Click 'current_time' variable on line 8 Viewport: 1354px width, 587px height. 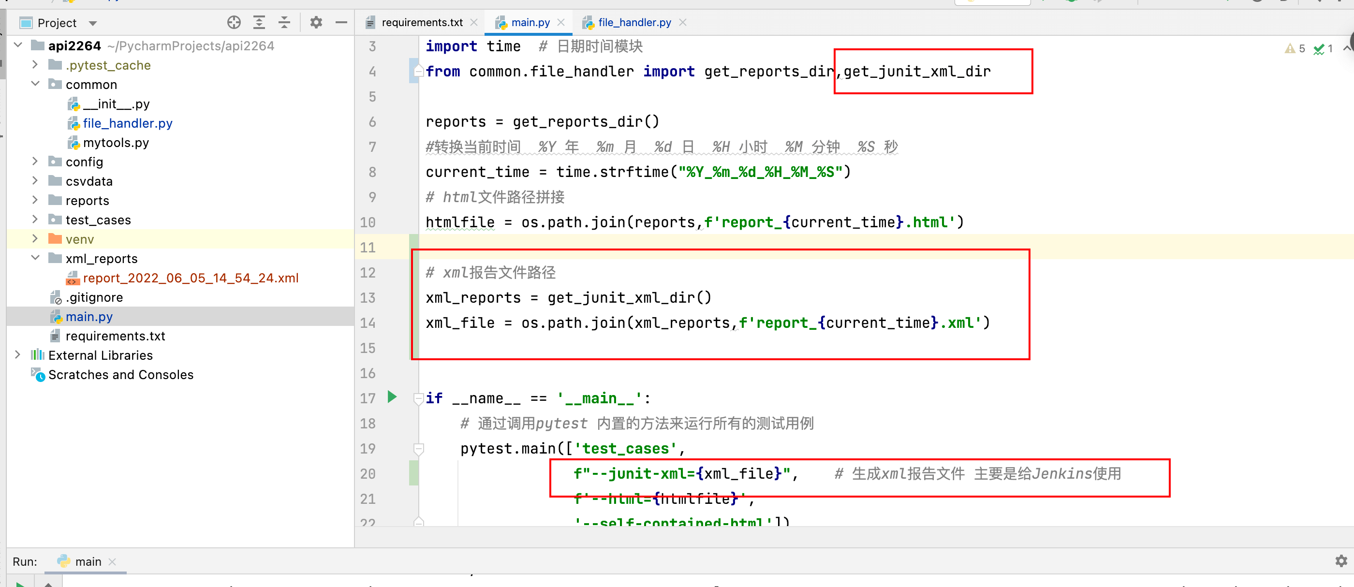tap(477, 172)
